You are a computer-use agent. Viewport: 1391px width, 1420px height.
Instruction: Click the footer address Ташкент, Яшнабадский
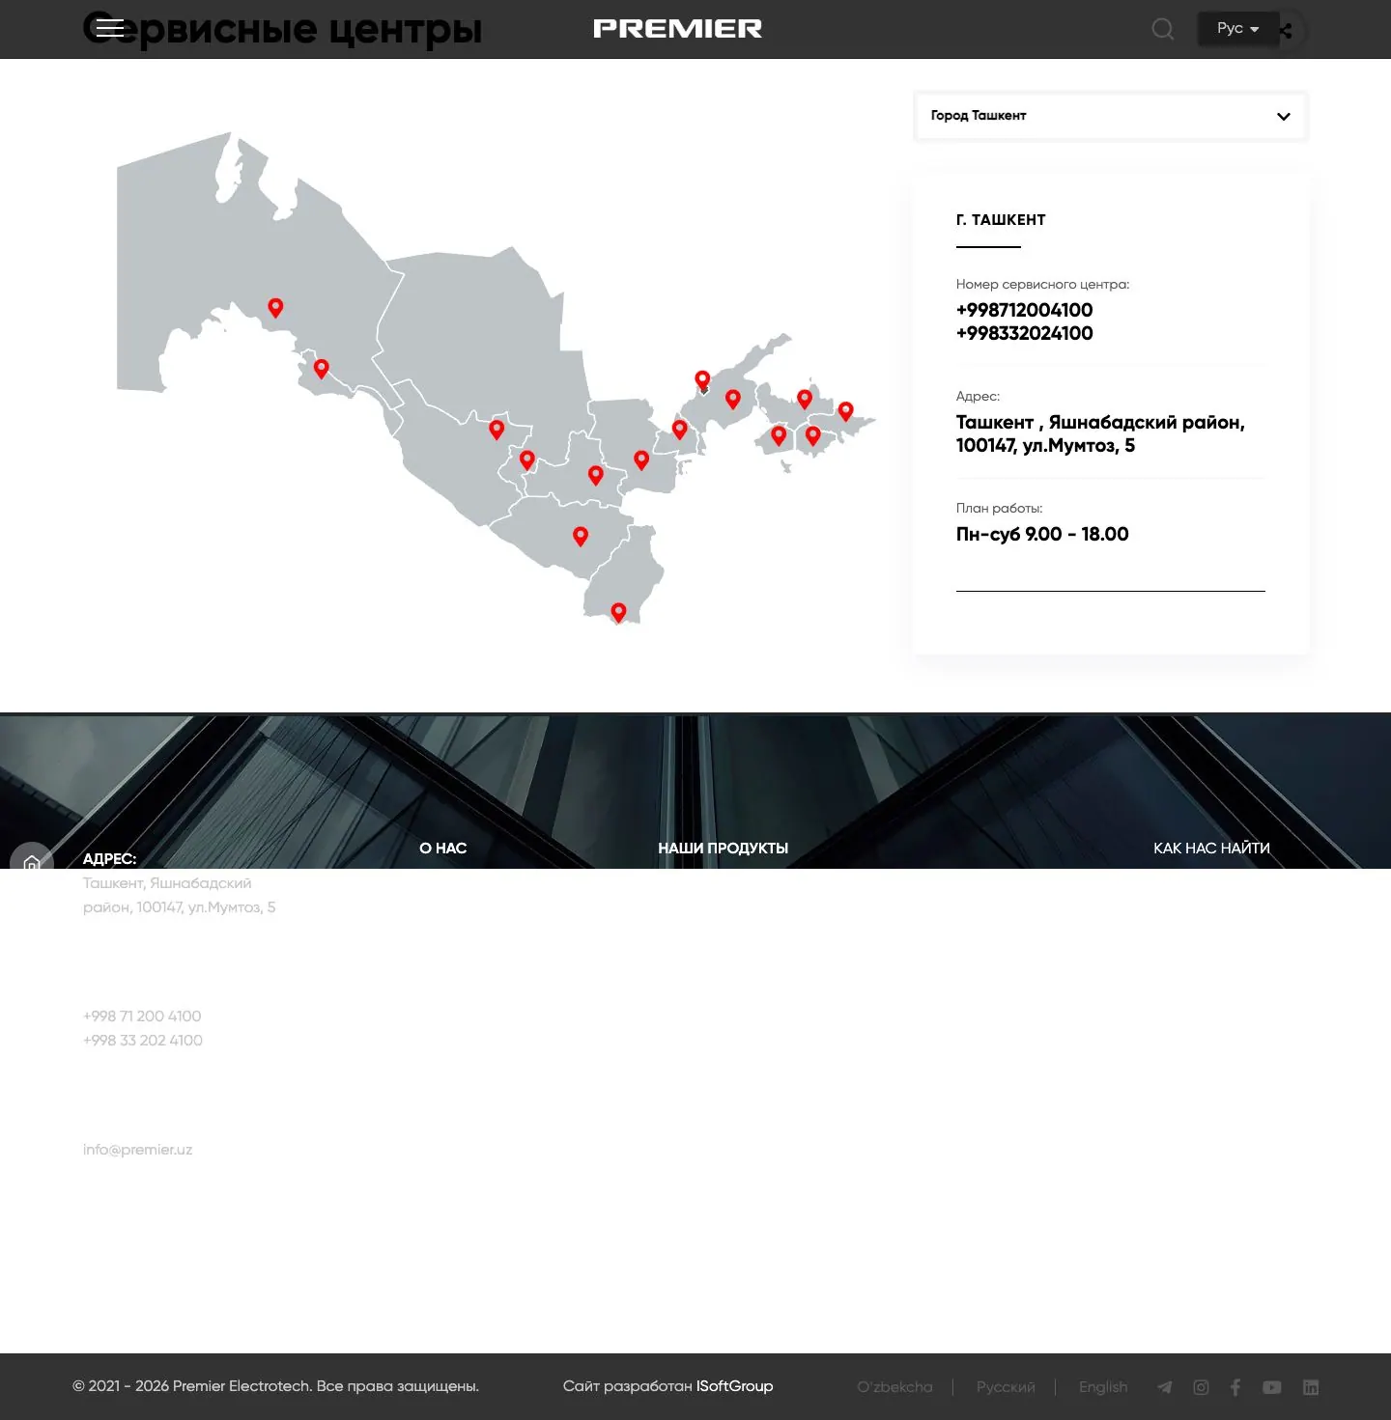coord(179,895)
